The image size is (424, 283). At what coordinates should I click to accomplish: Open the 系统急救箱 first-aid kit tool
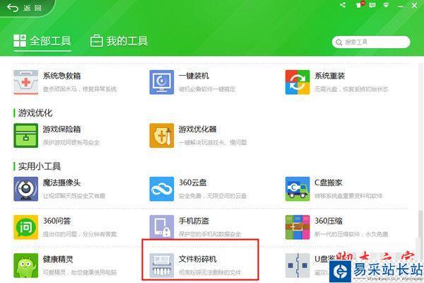26,82
